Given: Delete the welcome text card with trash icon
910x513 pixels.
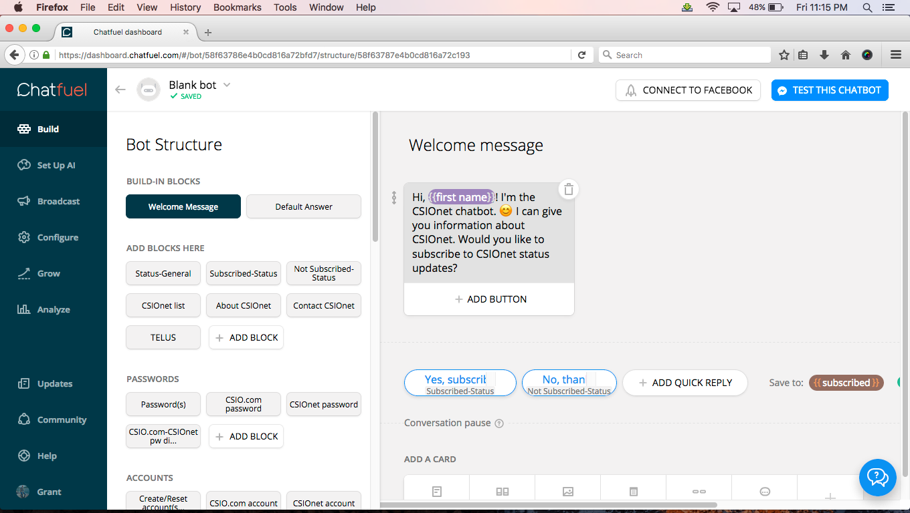Looking at the screenshot, I should tap(568, 190).
